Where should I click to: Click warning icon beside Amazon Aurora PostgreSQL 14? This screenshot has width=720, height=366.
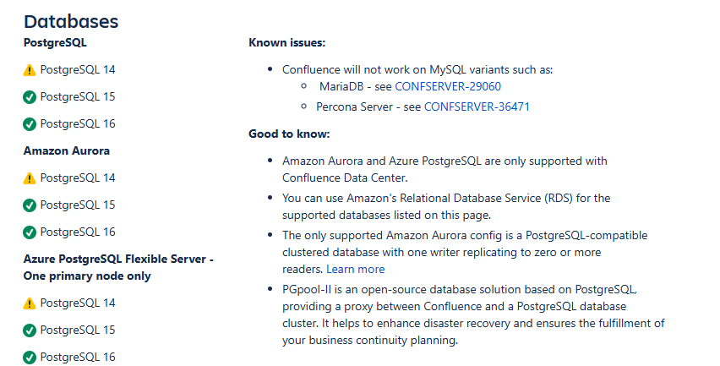point(30,178)
